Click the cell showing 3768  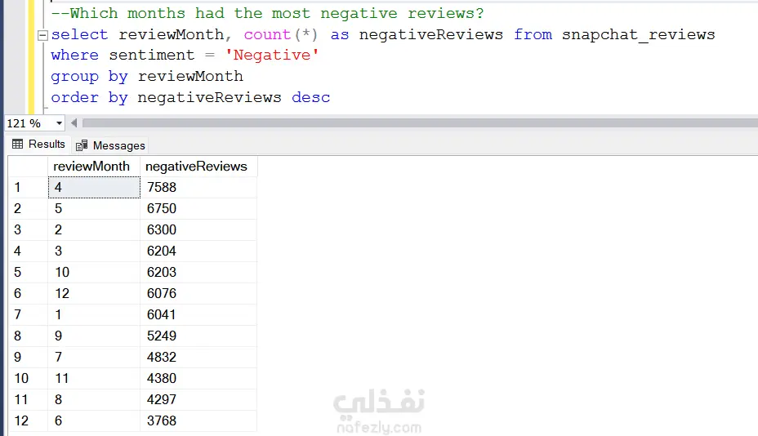click(x=198, y=421)
